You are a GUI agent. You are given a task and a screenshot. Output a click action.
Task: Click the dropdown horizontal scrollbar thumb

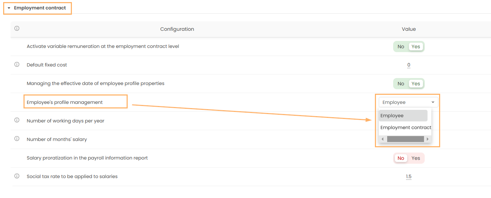click(405, 139)
